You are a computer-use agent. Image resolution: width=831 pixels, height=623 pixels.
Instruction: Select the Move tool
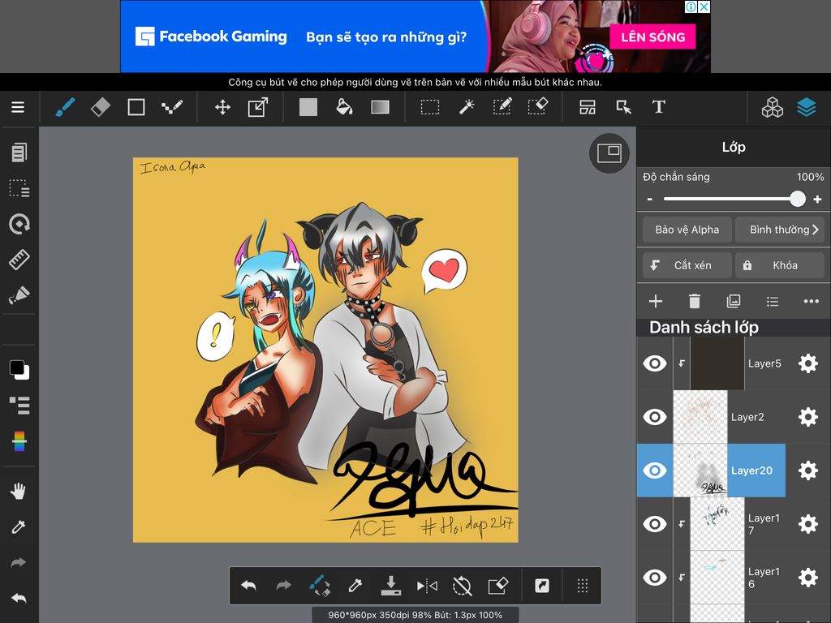(222, 108)
